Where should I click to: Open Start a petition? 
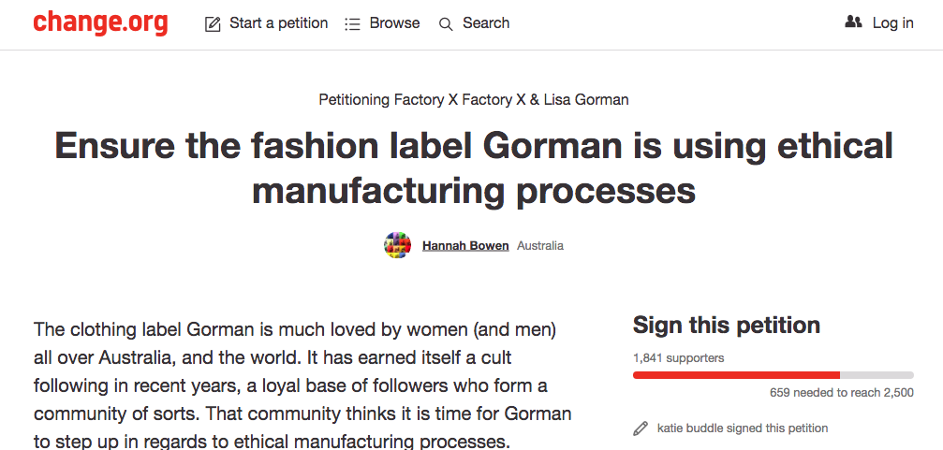pyautogui.click(x=278, y=22)
